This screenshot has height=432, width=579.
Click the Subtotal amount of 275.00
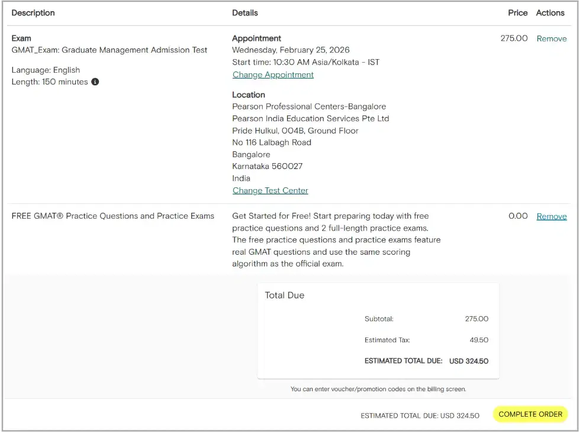point(477,319)
